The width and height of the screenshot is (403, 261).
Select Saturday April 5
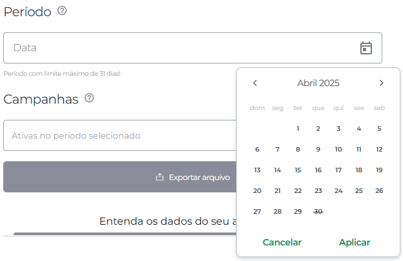[379, 128]
